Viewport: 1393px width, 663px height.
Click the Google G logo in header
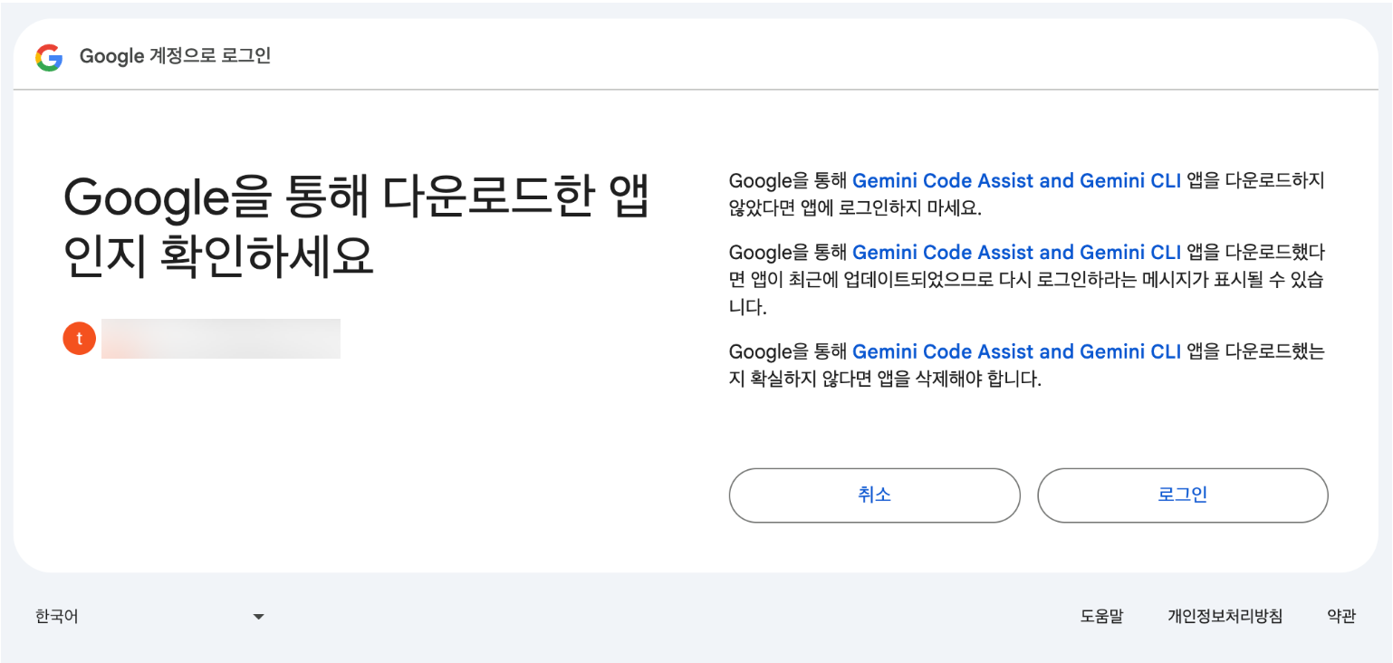pyautogui.click(x=49, y=57)
